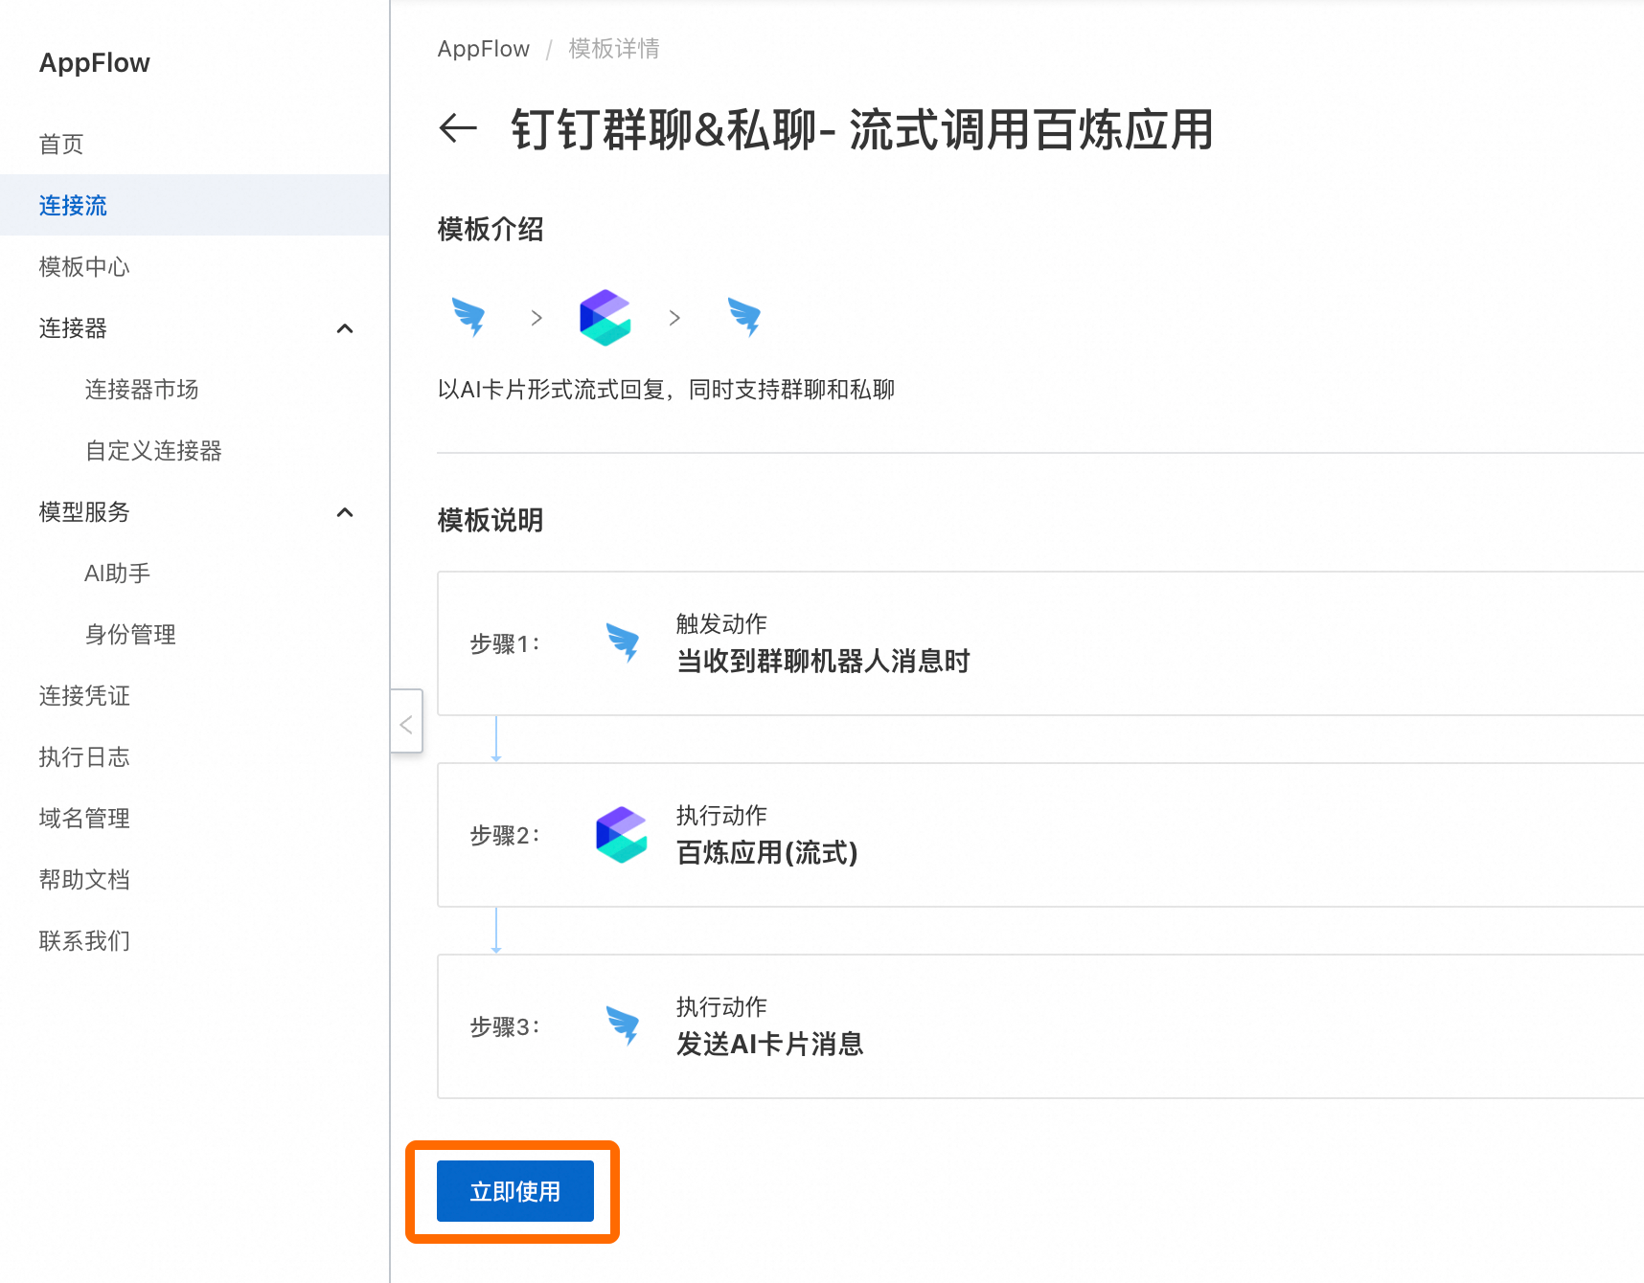Click the DingTalk icon in 步骤3 row
This screenshot has width=1644, height=1283.
click(623, 1025)
